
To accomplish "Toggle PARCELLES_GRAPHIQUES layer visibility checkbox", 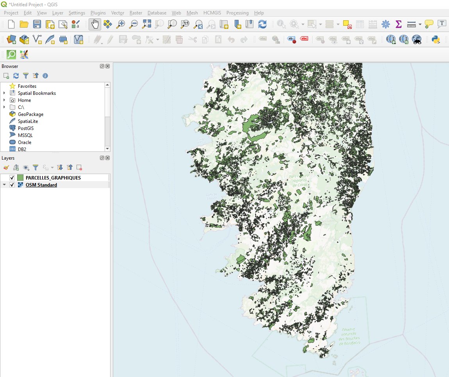I will (12, 178).
